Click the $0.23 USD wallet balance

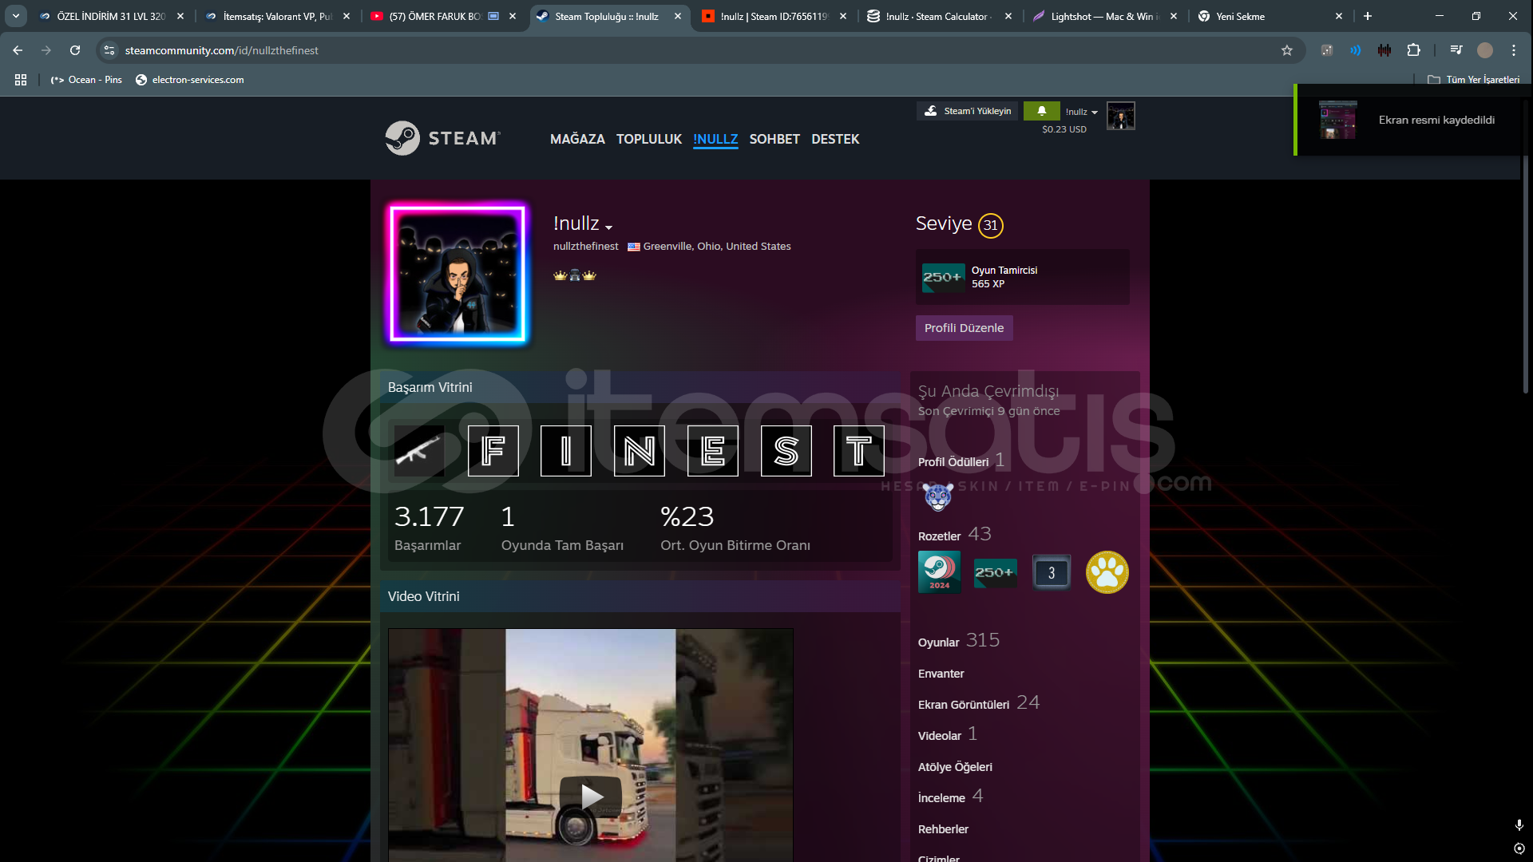point(1064,129)
